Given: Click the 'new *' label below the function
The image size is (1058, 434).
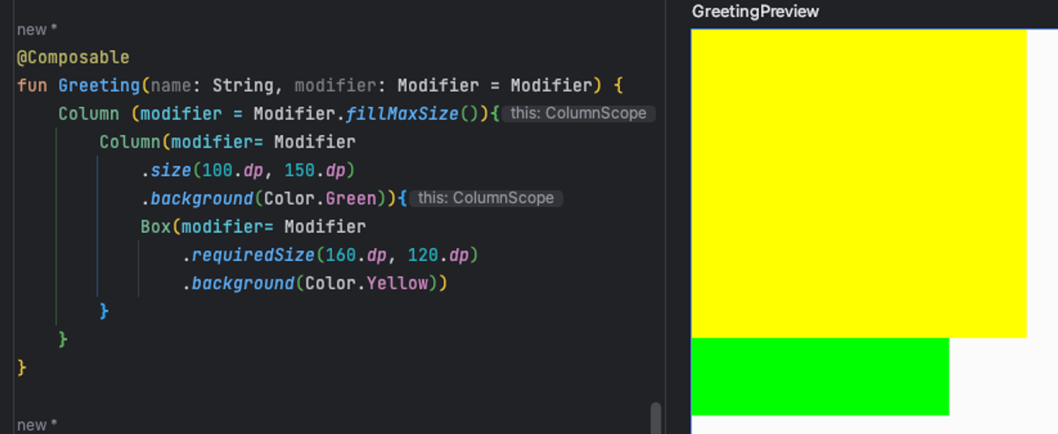Looking at the screenshot, I should coord(37,425).
